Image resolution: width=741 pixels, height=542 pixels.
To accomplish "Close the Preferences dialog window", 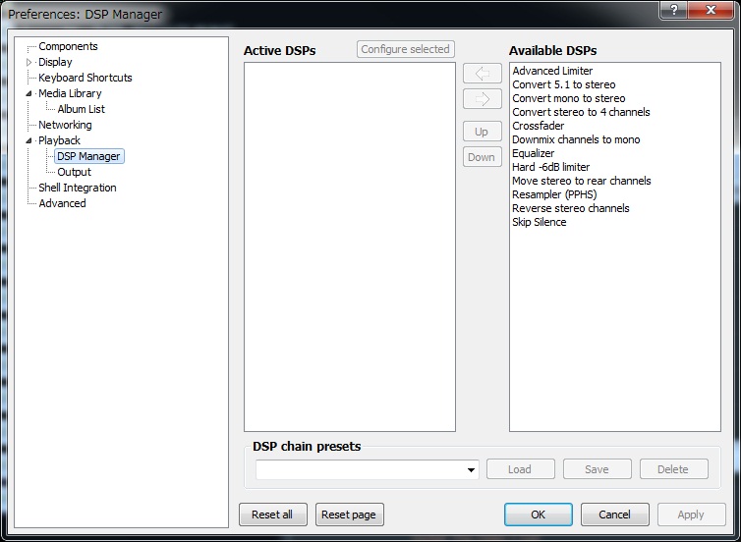I will (x=711, y=10).
